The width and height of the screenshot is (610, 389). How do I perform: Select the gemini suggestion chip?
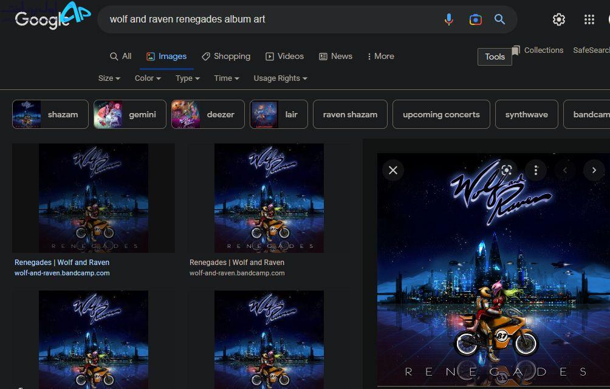[130, 114]
